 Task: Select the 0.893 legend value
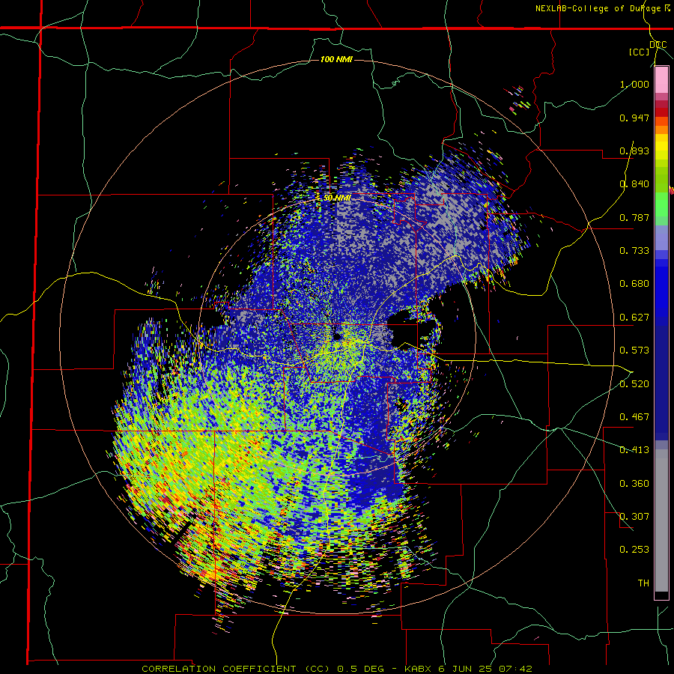pos(634,151)
